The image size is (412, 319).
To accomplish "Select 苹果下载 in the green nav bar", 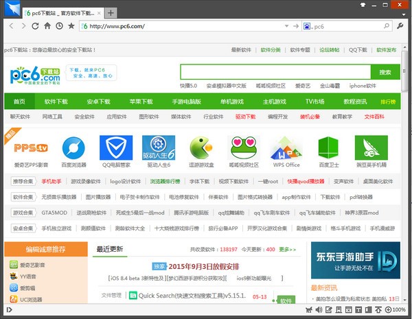I will 141,102.
